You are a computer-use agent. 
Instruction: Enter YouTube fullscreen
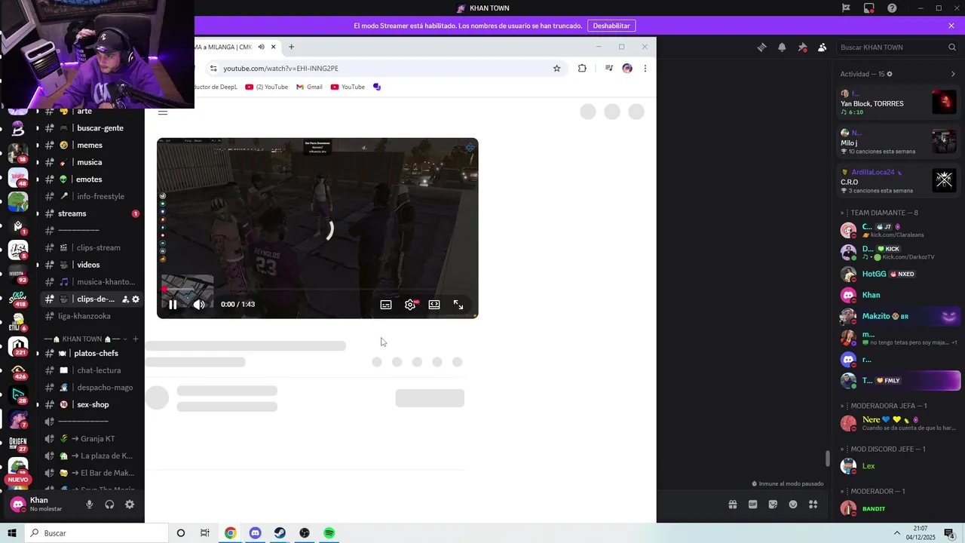tap(458, 305)
